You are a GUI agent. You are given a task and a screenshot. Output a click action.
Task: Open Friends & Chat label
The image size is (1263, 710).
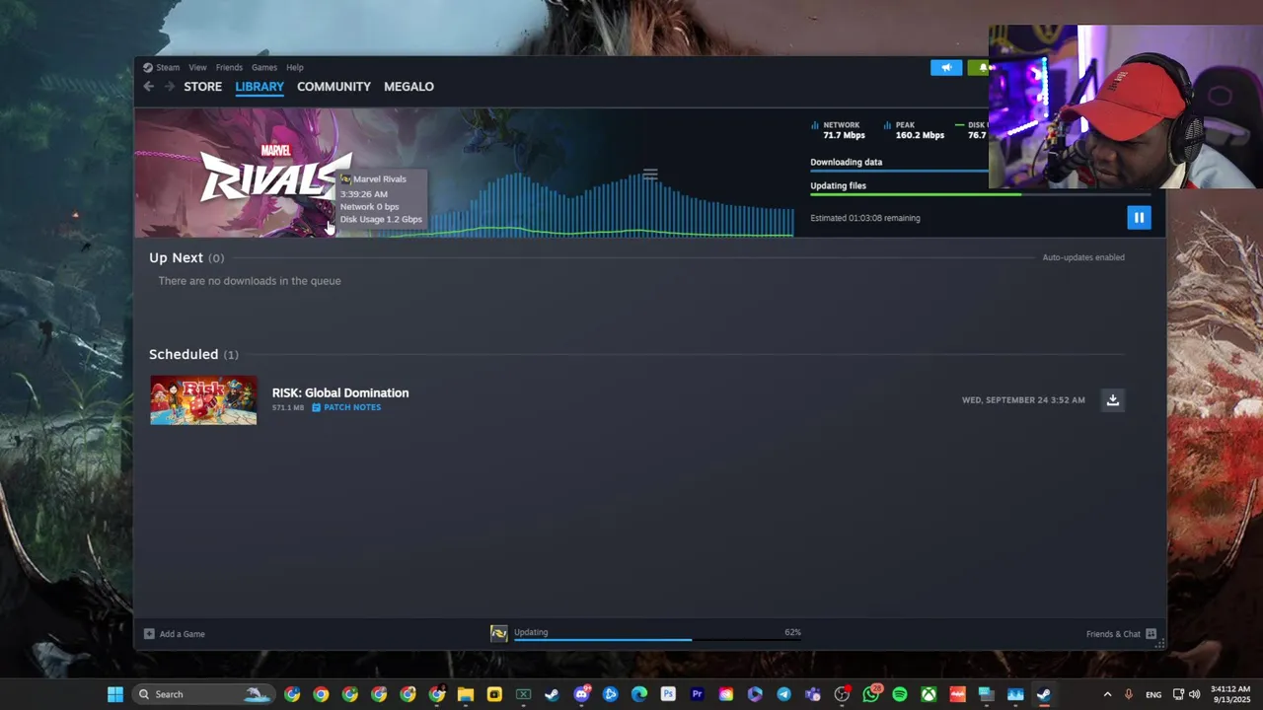tap(1113, 634)
